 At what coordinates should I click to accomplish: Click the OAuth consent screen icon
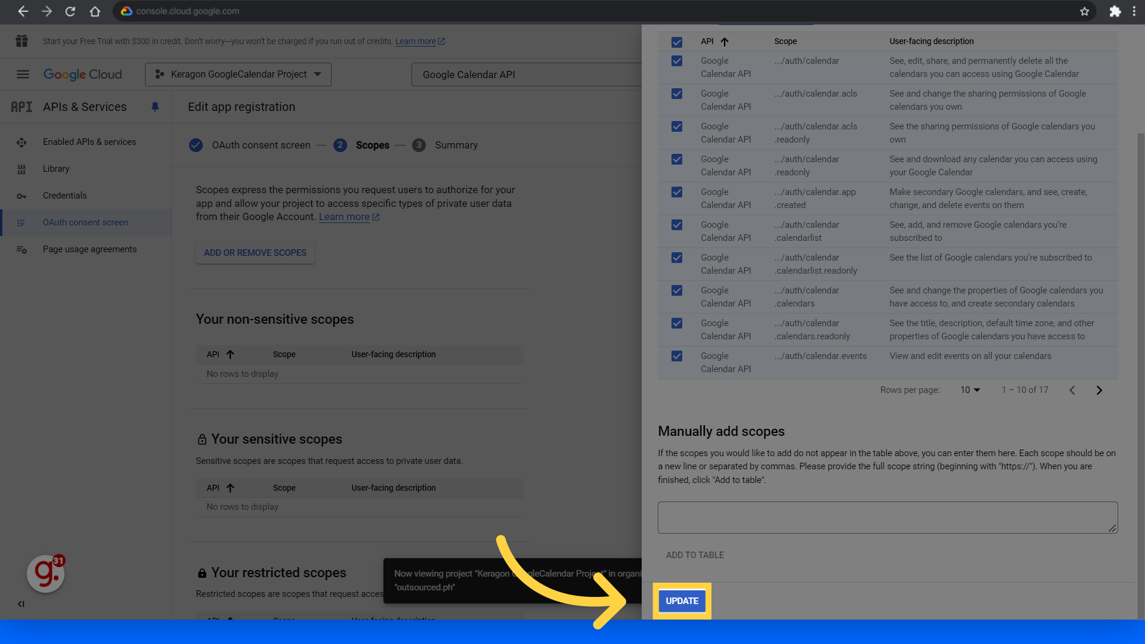21,223
